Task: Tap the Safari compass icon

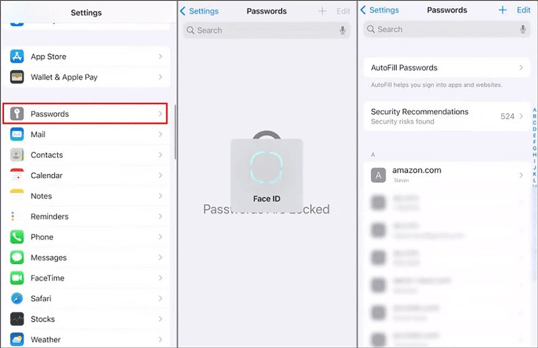Action: (x=17, y=298)
